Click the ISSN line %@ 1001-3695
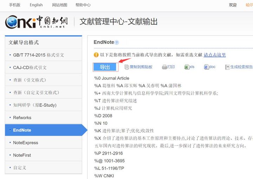253x179 pixels. coord(109,161)
